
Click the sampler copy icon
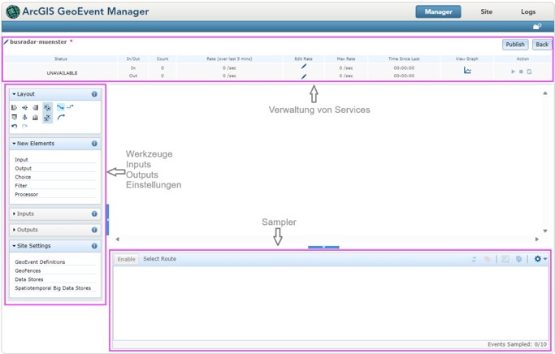click(519, 259)
